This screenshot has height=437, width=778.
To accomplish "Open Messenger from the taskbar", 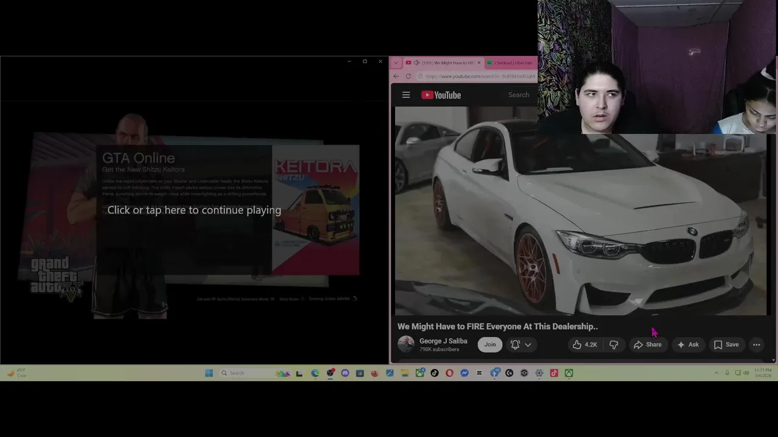I will pos(464,373).
